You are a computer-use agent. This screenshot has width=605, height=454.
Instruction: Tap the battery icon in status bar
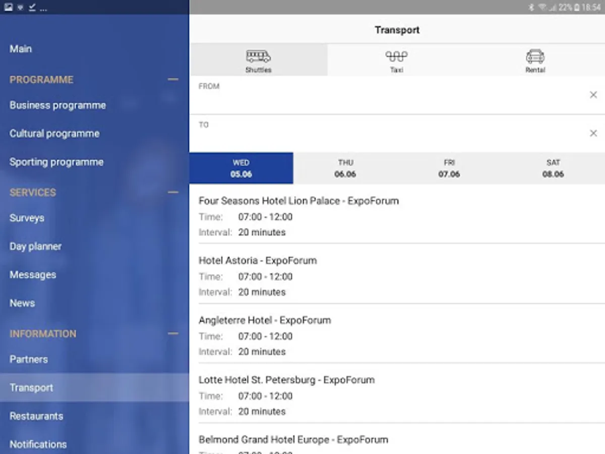click(x=577, y=7)
